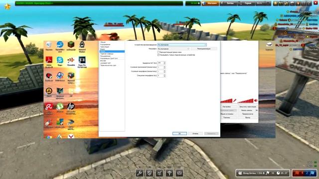Open 'Битвы' battles in game toolbar

coord(228,3)
